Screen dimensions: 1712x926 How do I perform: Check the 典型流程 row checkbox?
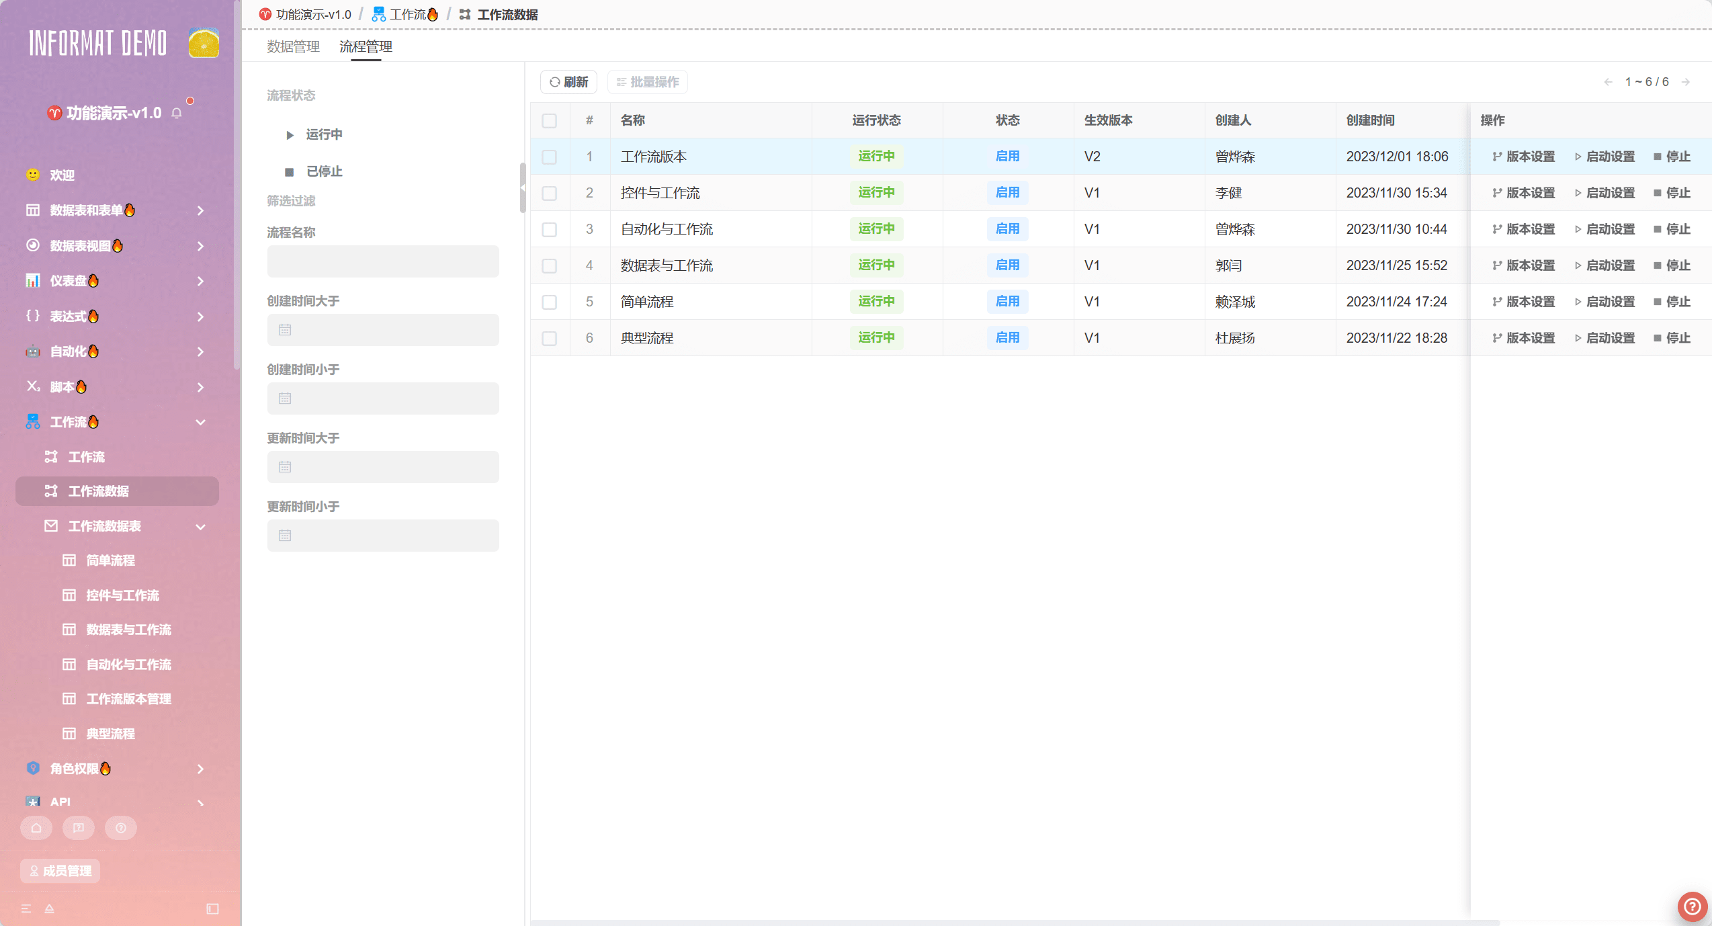pos(549,338)
